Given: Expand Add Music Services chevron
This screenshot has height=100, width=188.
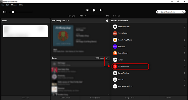Looking at the screenshot, I should pos(185,86).
